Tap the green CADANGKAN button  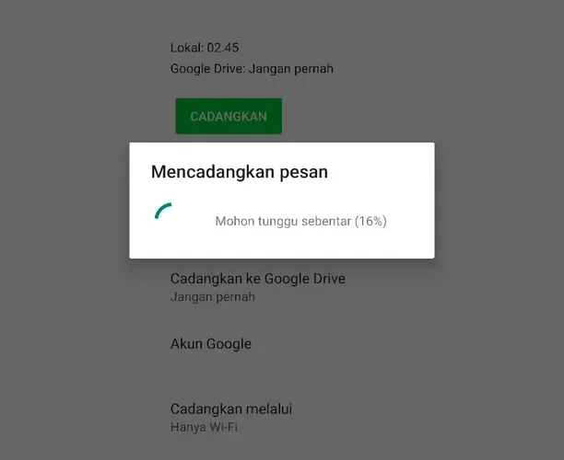229,116
